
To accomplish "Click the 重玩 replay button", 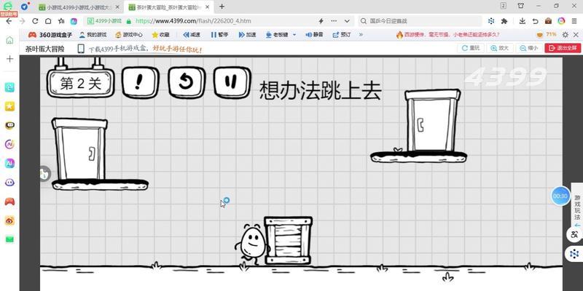I will [470, 48].
